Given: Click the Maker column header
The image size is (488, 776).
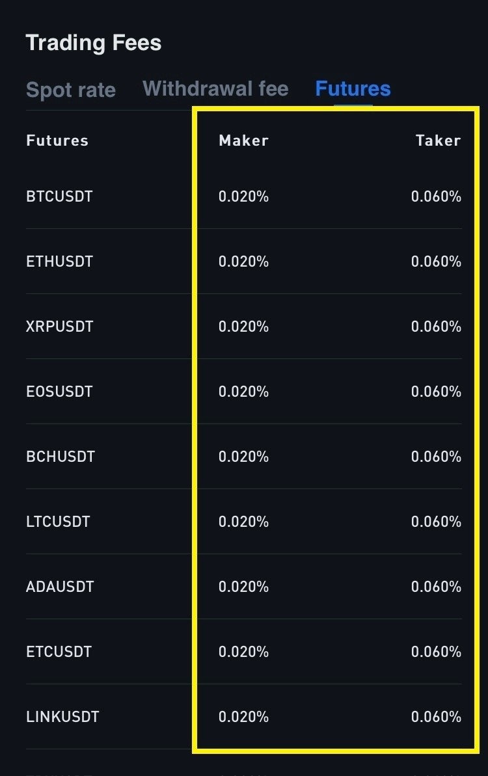Looking at the screenshot, I should point(243,140).
